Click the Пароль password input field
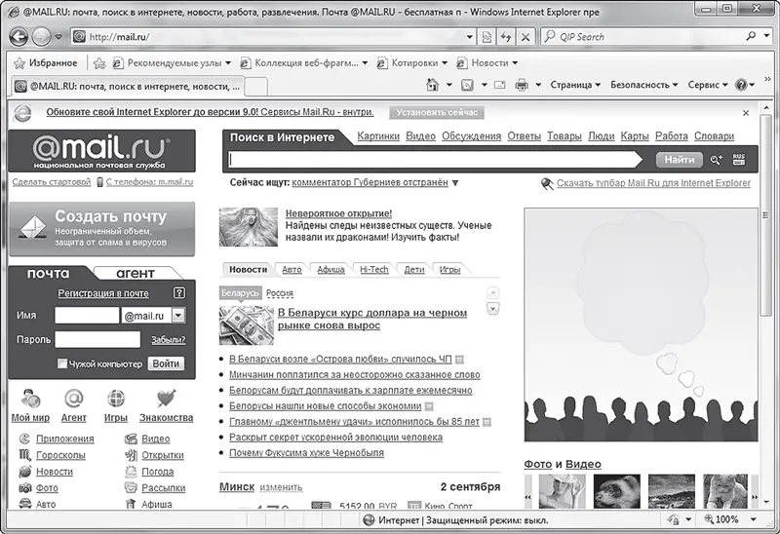 click(97, 339)
